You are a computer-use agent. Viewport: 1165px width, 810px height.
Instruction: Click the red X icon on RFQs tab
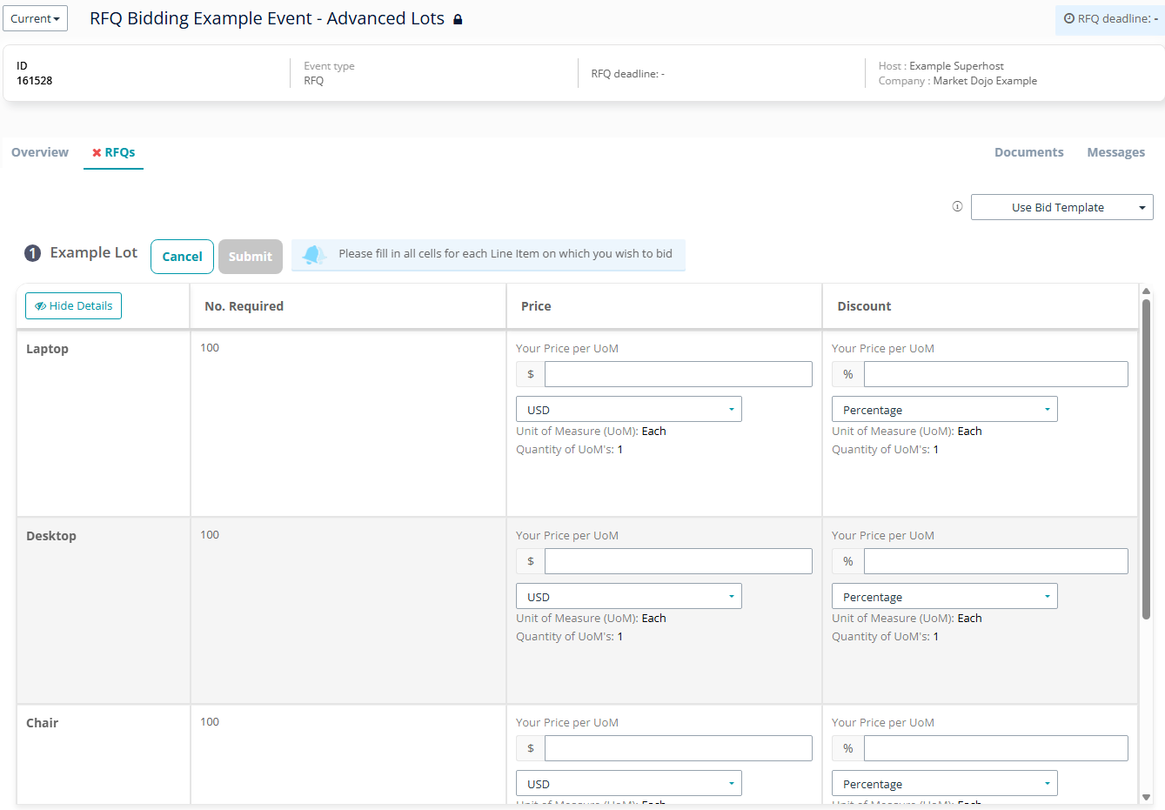97,152
